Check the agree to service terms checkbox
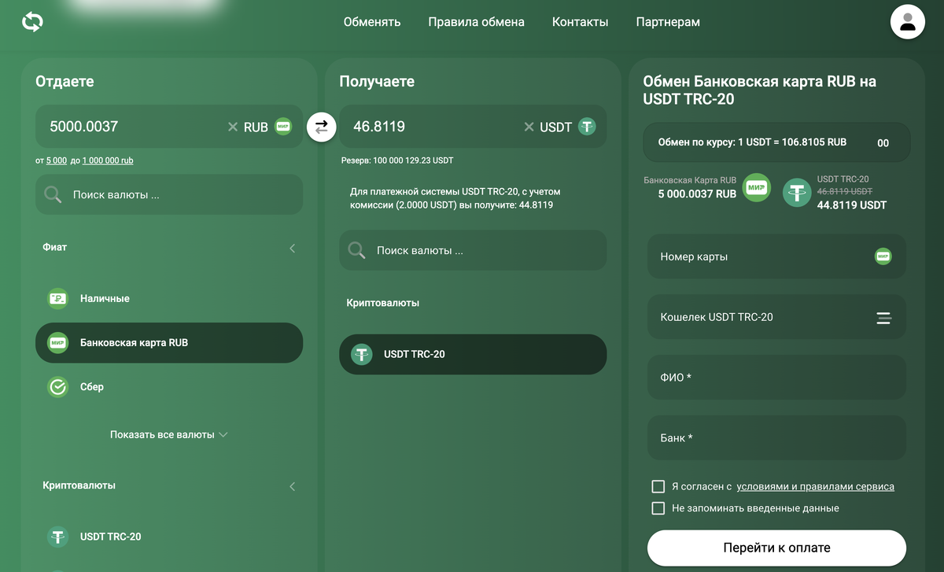The height and width of the screenshot is (572, 944). click(x=658, y=486)
